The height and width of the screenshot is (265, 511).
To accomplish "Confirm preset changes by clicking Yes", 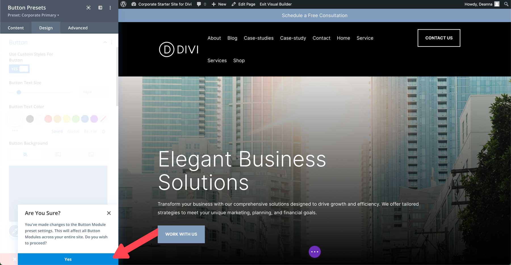I will [68, 259].
